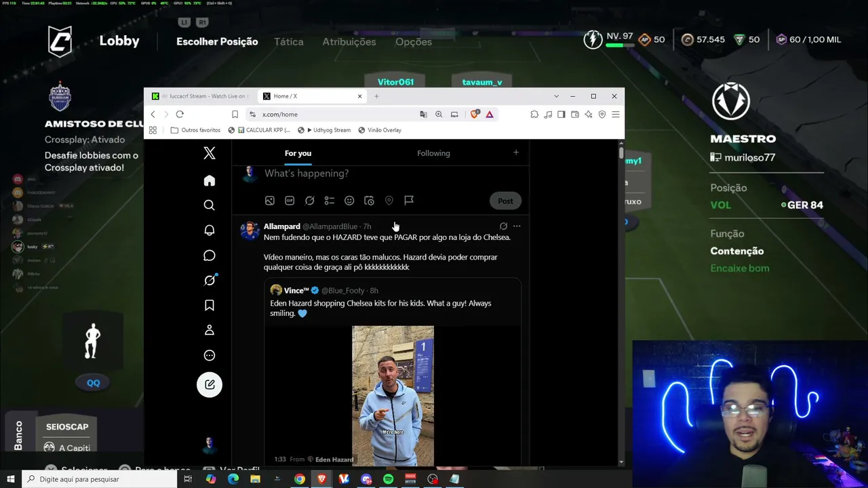Add a poll to the post

[x=330, y=201]
